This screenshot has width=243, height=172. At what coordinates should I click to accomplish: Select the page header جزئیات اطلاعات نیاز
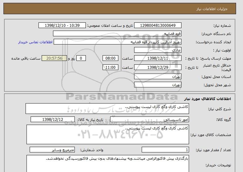point(212,9)
